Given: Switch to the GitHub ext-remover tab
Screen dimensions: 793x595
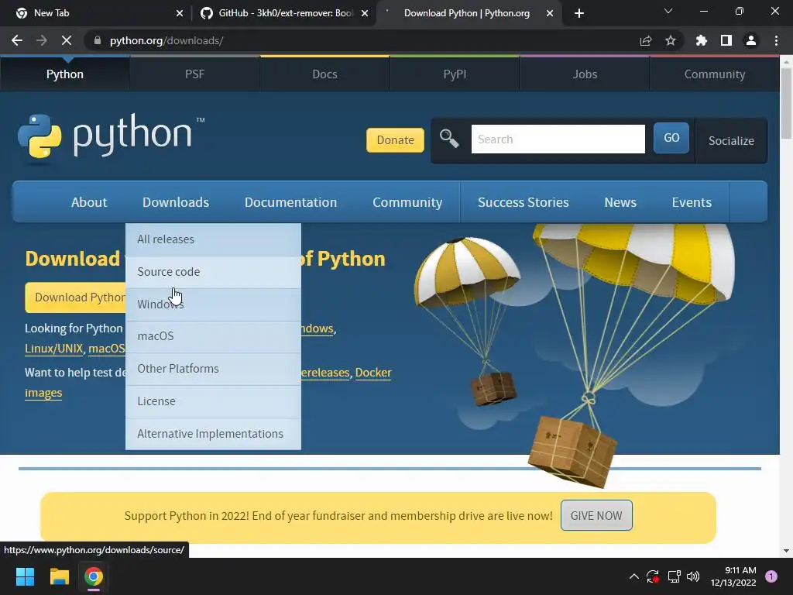Looking at the screenshot, I should click(283, 13).
